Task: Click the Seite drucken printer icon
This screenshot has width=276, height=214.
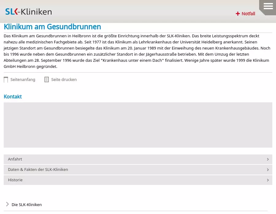Action: 47,80
